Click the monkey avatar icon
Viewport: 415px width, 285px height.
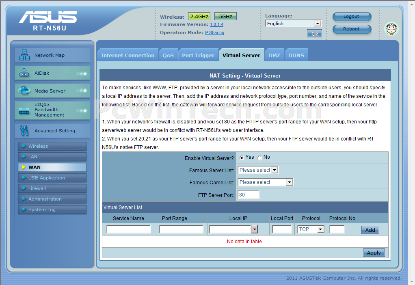click(391, 29)
